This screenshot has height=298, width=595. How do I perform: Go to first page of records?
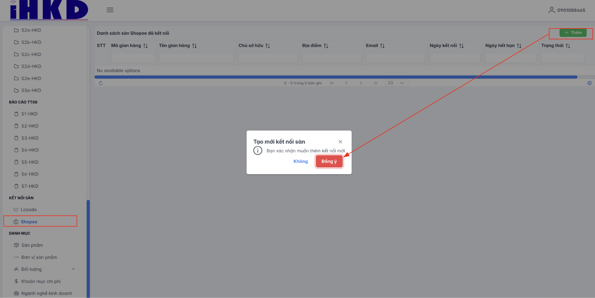pos(332,83)
